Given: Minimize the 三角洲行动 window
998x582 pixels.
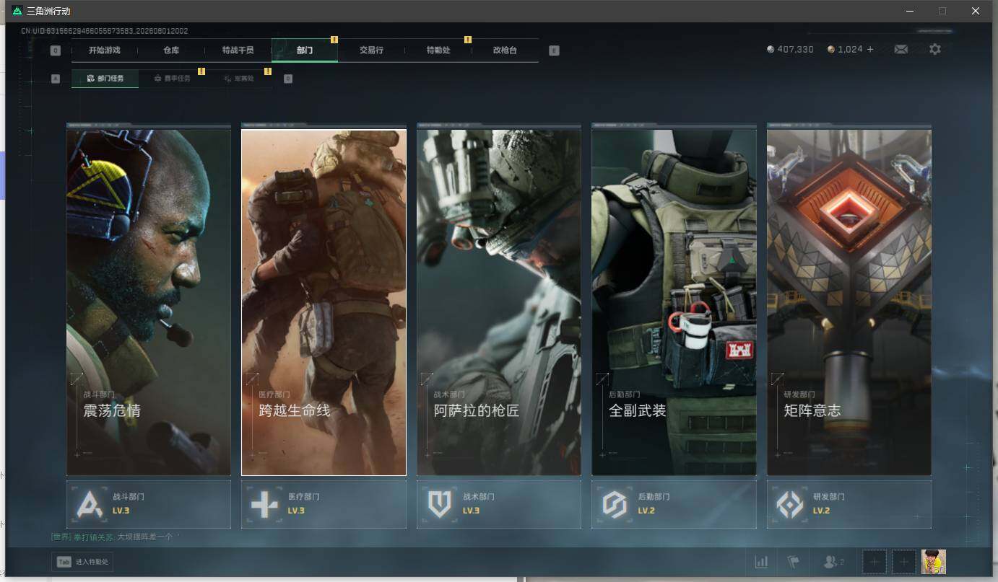Looking at the screenshot, I should click(909, 11).
